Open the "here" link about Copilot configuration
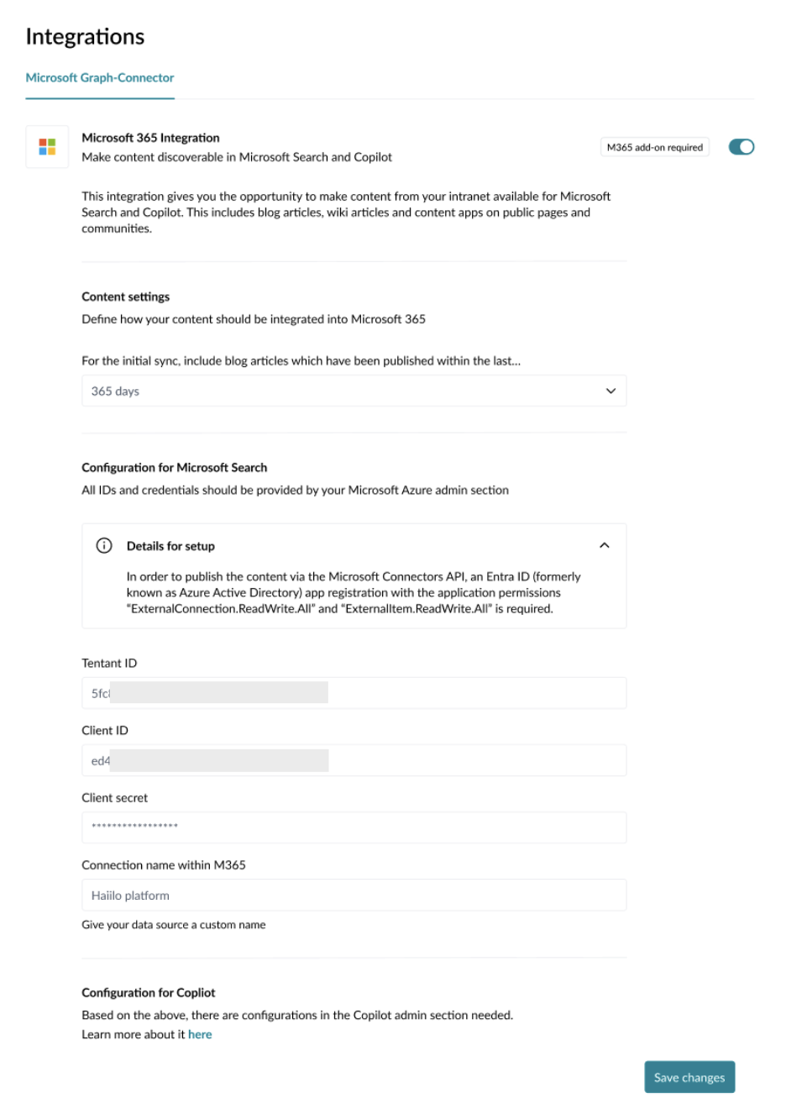 (200, 1035)
